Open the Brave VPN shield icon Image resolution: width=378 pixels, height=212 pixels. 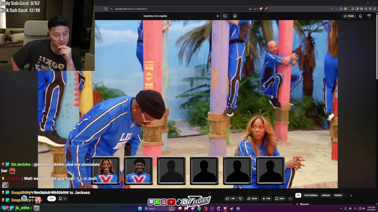(x=370, y=9)
